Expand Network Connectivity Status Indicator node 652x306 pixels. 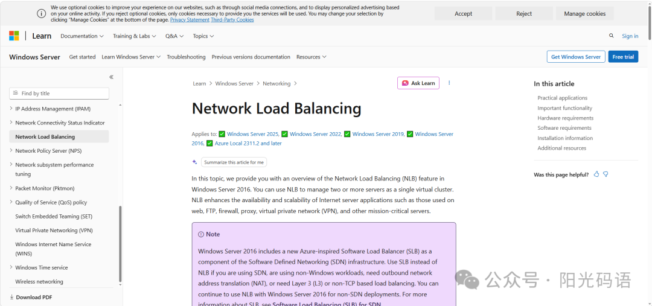tap(11, 123)
